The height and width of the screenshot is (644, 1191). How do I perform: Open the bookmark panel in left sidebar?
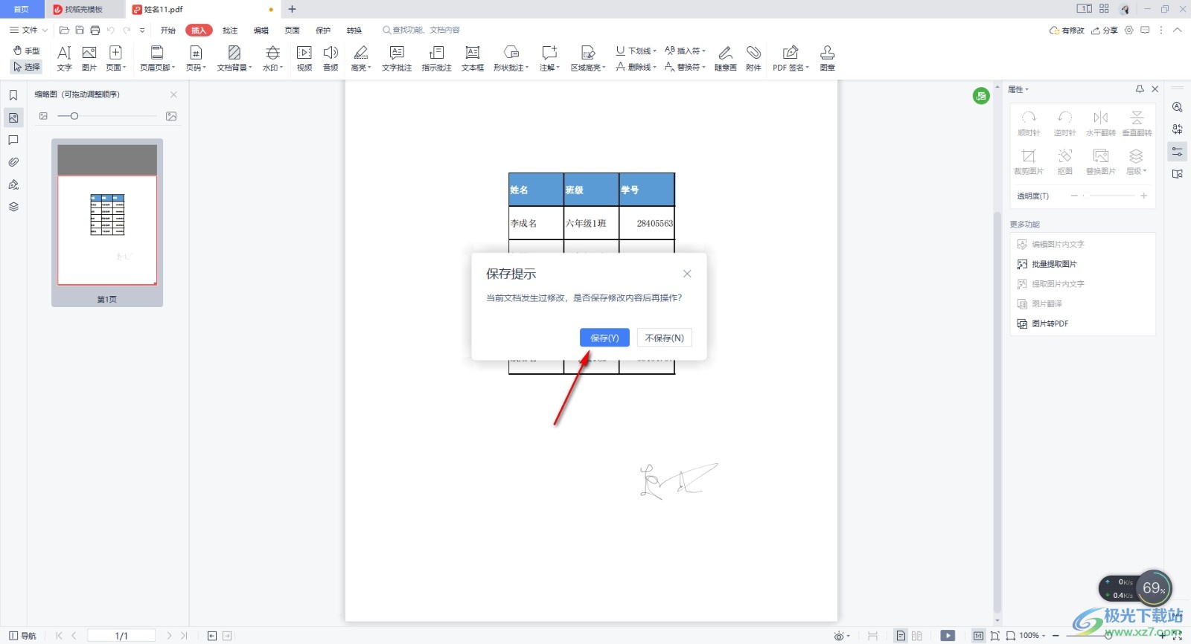[13, 95]
